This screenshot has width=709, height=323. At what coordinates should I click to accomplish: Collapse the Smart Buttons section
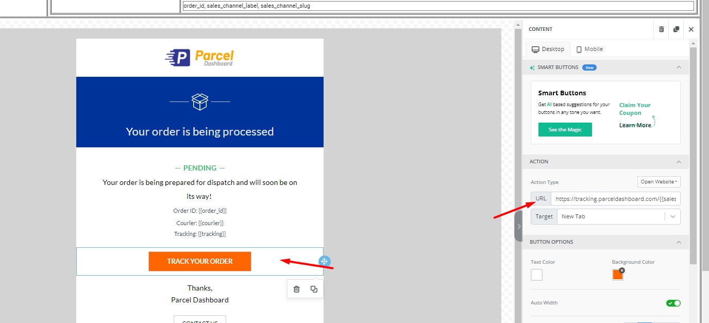pyautogui.click(x=679, y=67)
